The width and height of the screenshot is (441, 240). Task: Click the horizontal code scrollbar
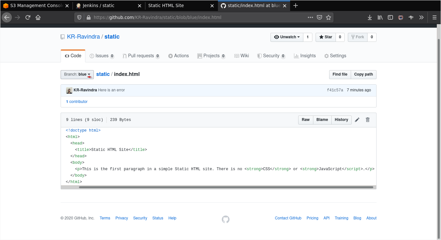[x=226, y=187]
